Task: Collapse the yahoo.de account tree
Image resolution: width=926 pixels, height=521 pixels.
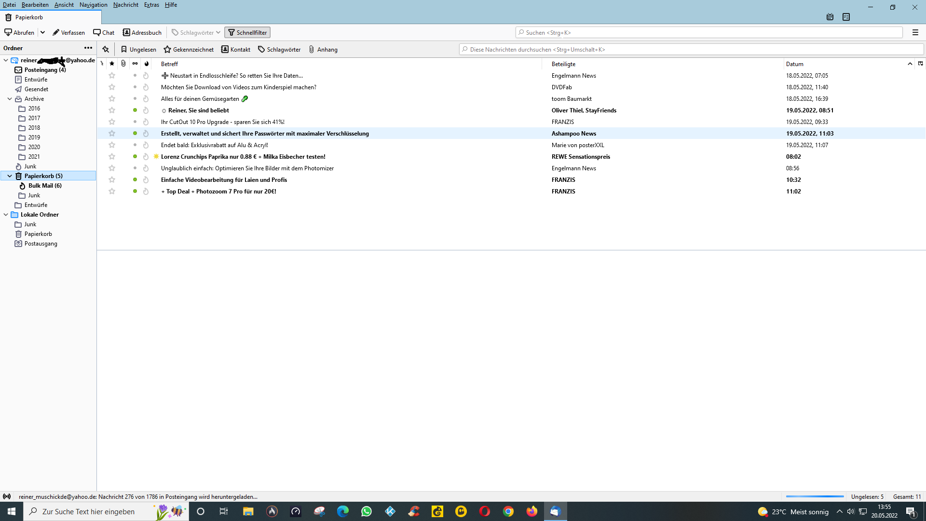Action: [x=6, y=60]
